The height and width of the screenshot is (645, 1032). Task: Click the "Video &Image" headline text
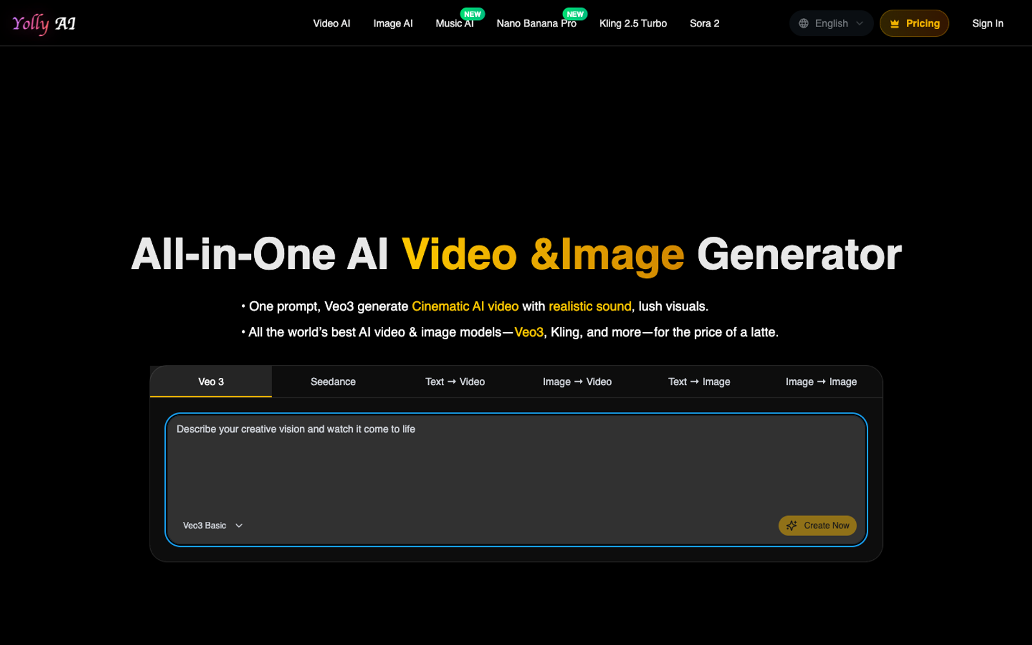coord(542,255)
